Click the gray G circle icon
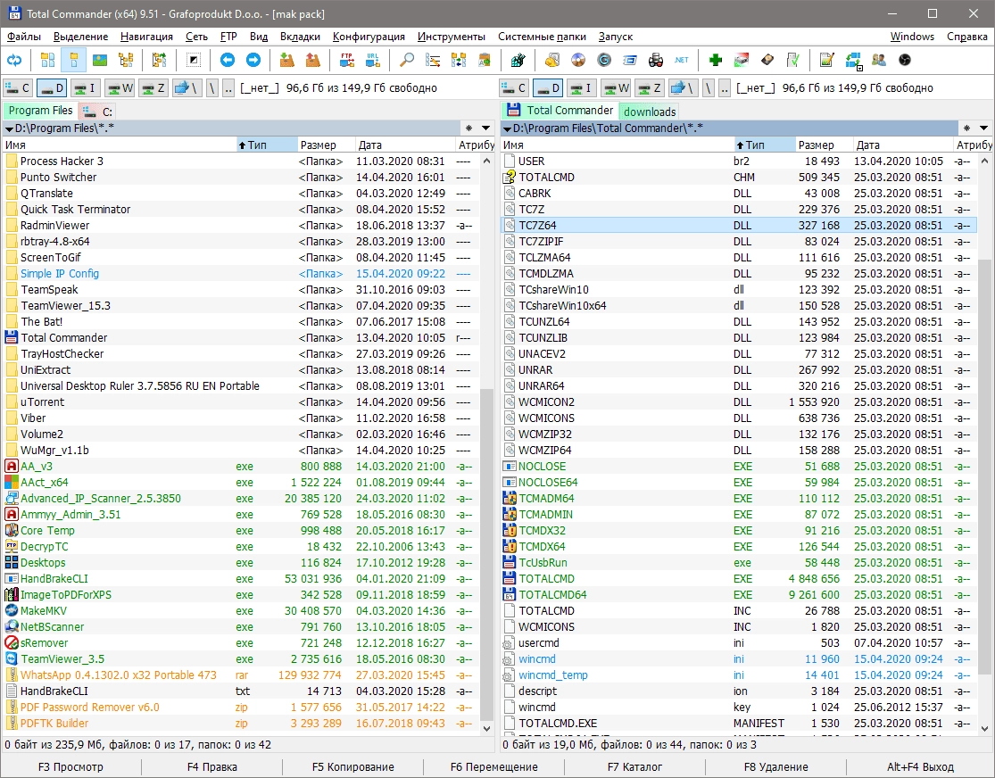Image resolution: width=995 pixels, height=778 pixels. [604, 61]
